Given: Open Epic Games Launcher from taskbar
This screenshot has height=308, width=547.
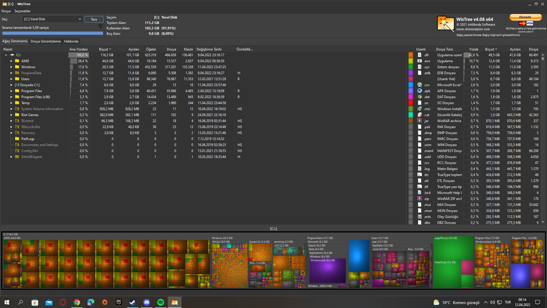Looking at the screenshot, I should [x=119, y=302].
